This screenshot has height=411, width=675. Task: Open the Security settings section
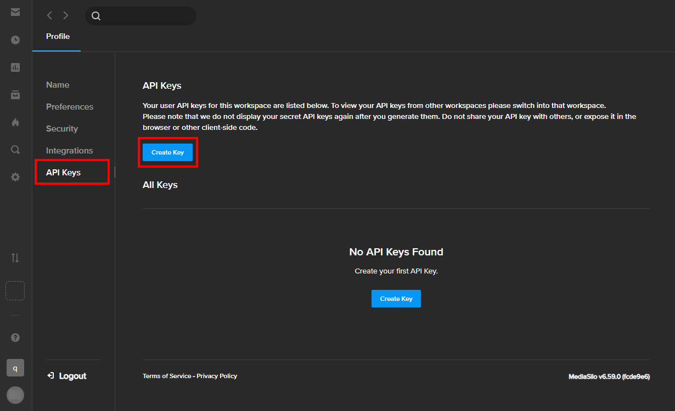[x=62, y=129]
